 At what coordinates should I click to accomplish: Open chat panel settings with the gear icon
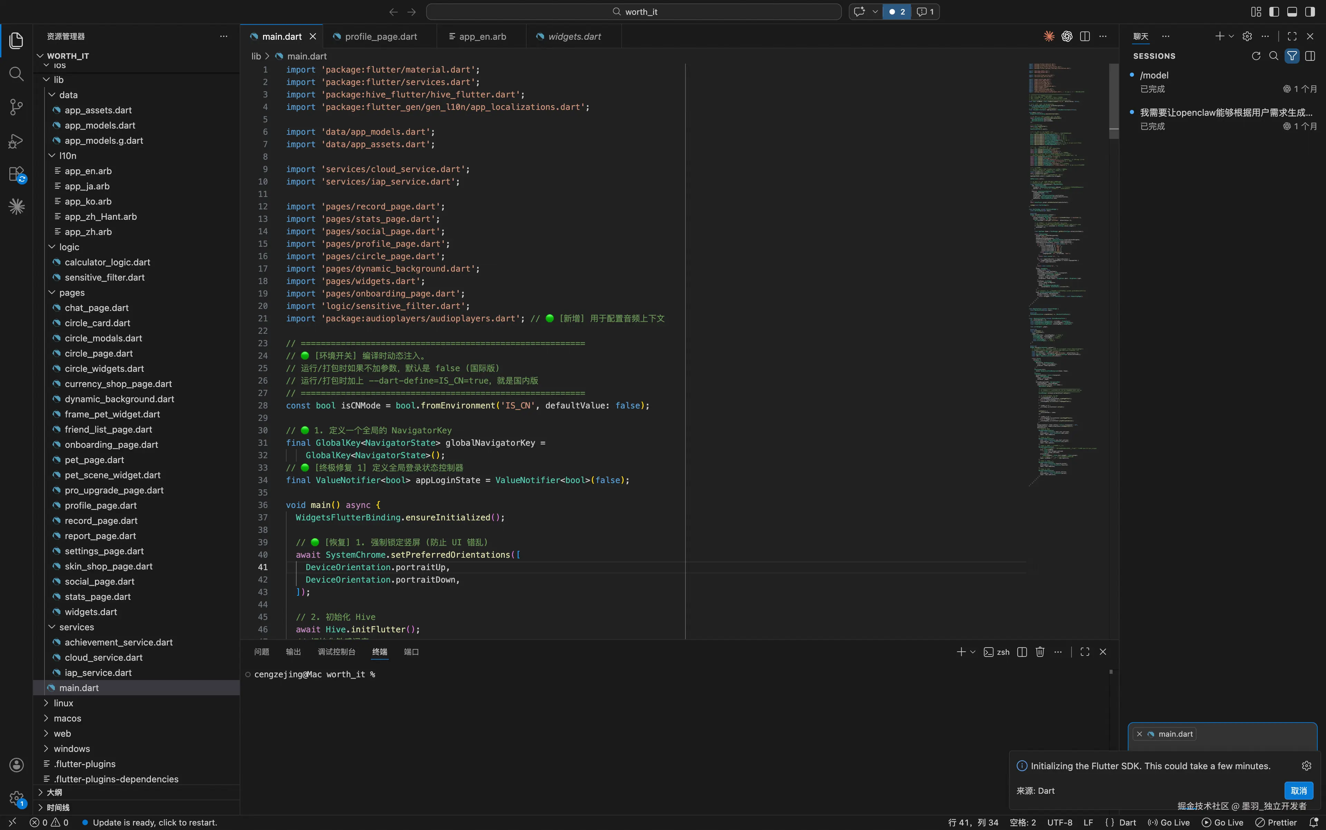pyautogui.click(x=1247, y=36)
